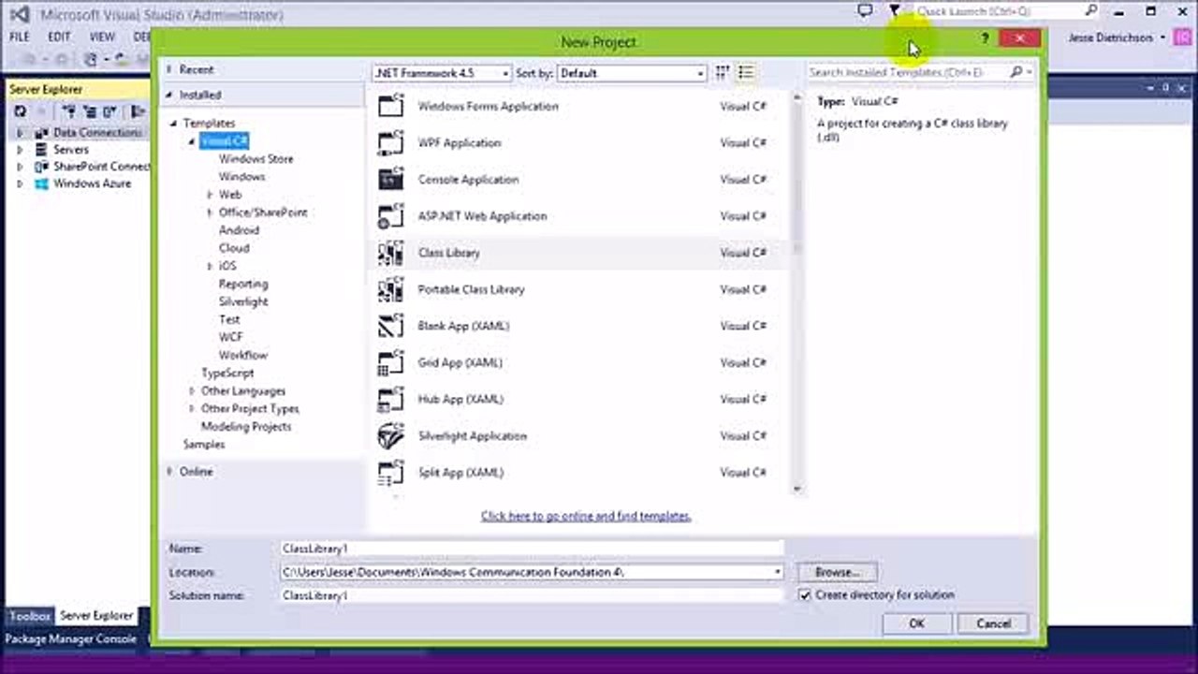Expand the Recent section
Screen dimensions: 1198x674
(169, 69)
